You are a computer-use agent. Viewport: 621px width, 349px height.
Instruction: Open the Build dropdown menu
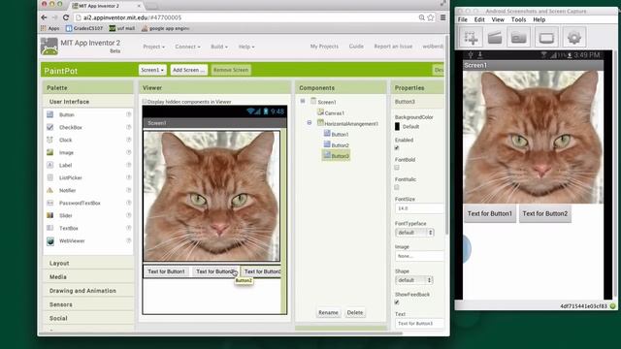[219, 47]
